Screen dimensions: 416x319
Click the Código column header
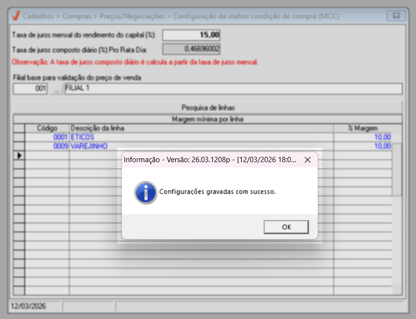pos(47,128)
